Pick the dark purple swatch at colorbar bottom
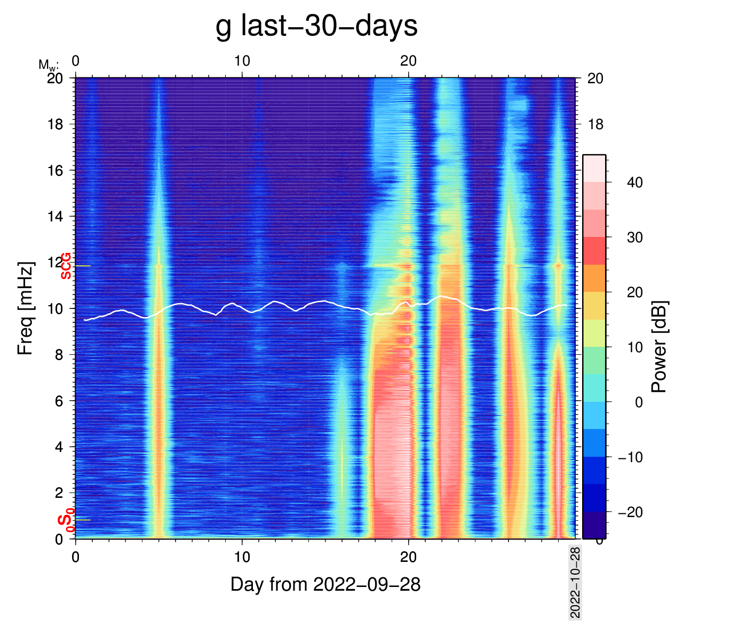The height and width of the screenshot is (635, 747). (x=594, y=525)
